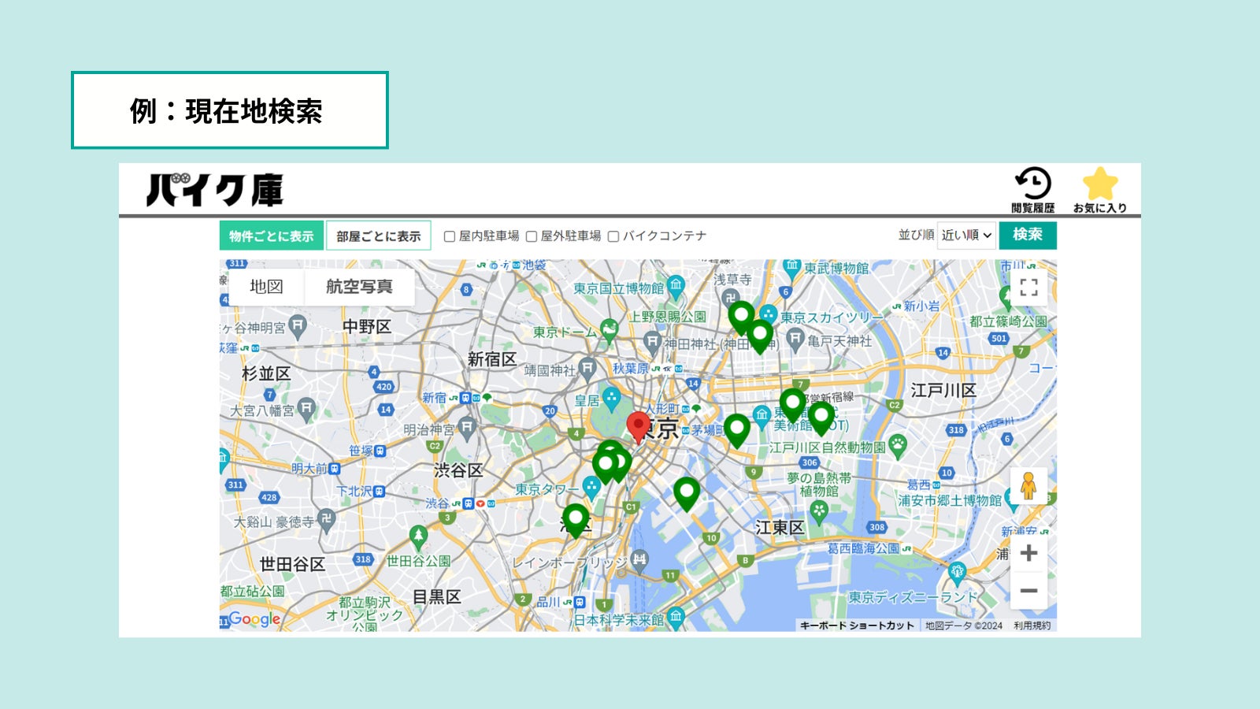The width and height of the screenshot is (1260, 709).
Task: Click the Google logo on the map
Action: [254, 619]
